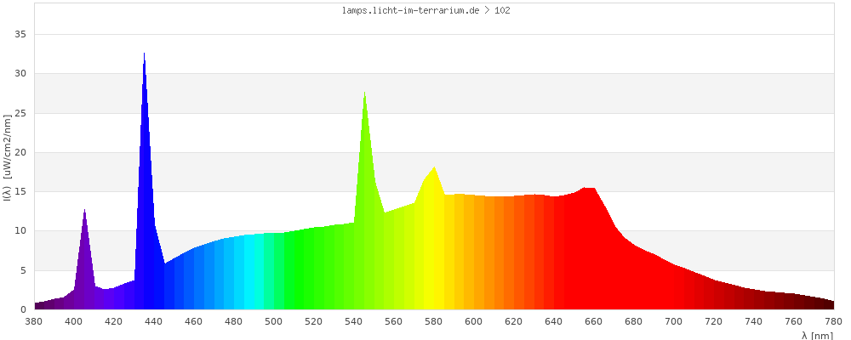Image resolution: width=851 pixels, height=340 pixels.
Task: Click the y-axis tick label 0
Action: [24, 309]
